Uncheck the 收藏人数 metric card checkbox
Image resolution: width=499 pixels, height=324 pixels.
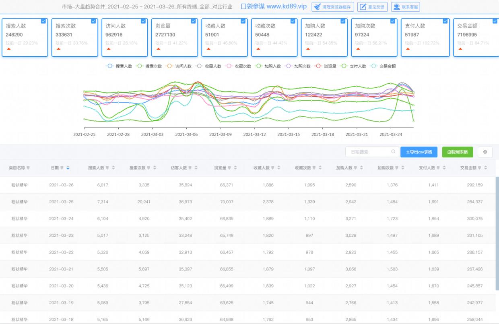click(243, 21)
